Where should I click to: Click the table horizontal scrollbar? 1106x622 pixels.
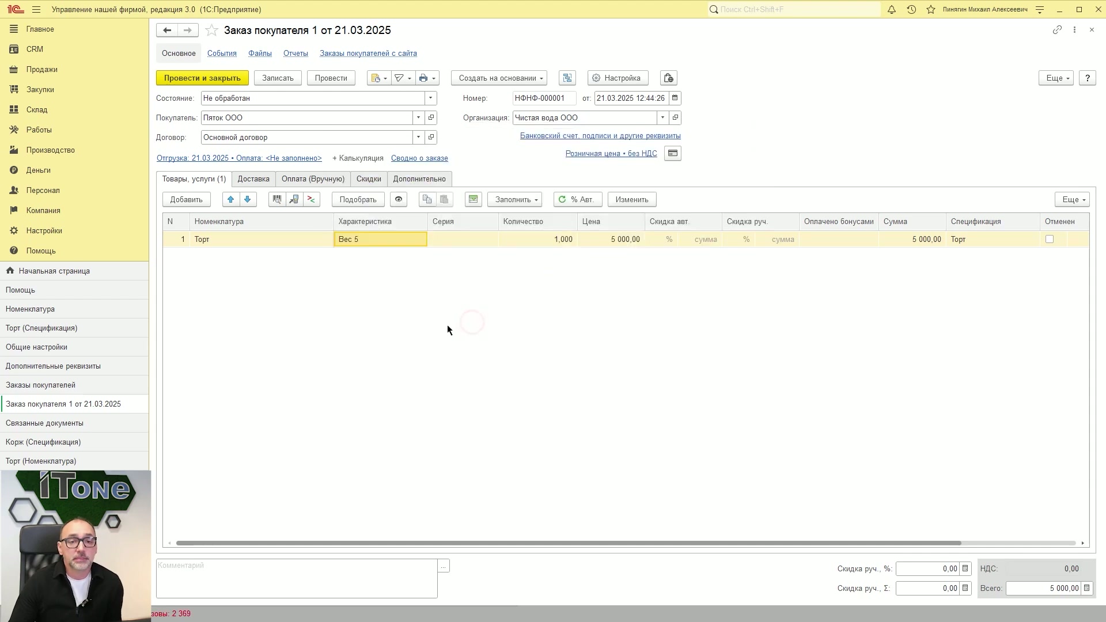click(x=569, y=543)
